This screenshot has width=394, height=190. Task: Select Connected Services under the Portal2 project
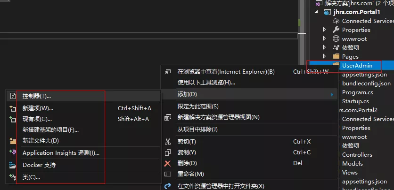(368, 119)
